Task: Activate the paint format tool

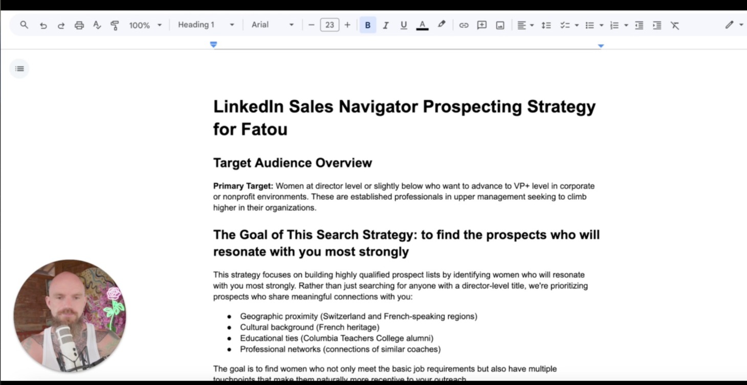Action: coord(115,25)
